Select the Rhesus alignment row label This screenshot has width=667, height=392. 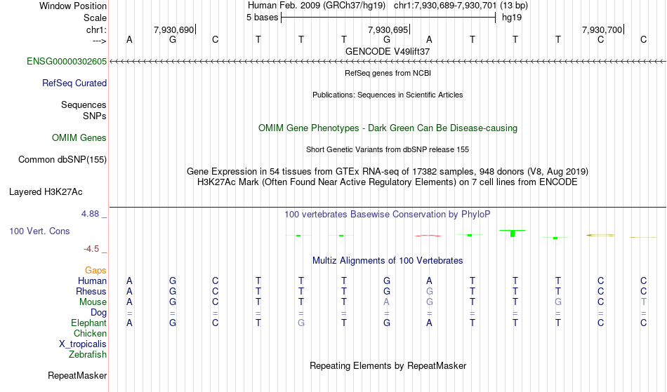tap(91, 291)
